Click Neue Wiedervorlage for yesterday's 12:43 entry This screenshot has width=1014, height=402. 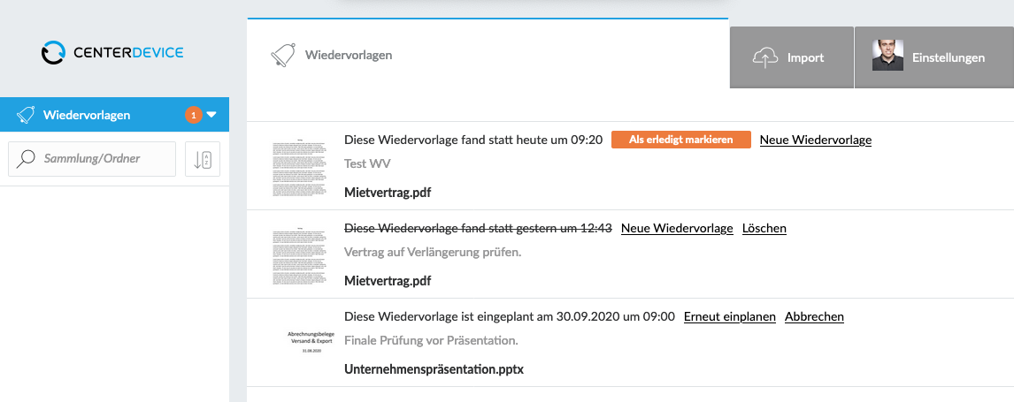(677, 228)
